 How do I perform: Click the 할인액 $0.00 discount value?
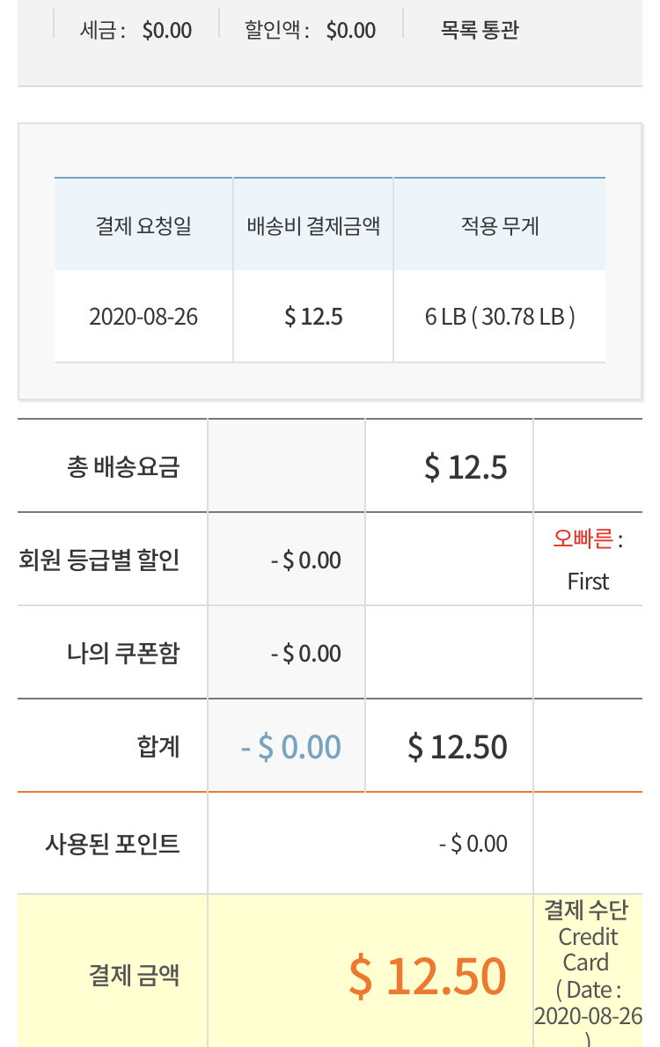pos(350,30)
